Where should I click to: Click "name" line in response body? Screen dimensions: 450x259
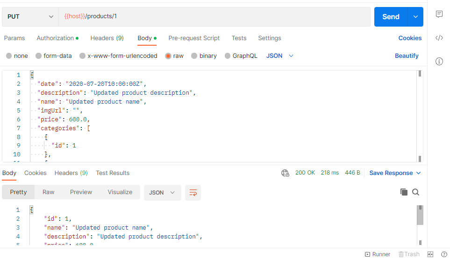[x=98, y=227]
